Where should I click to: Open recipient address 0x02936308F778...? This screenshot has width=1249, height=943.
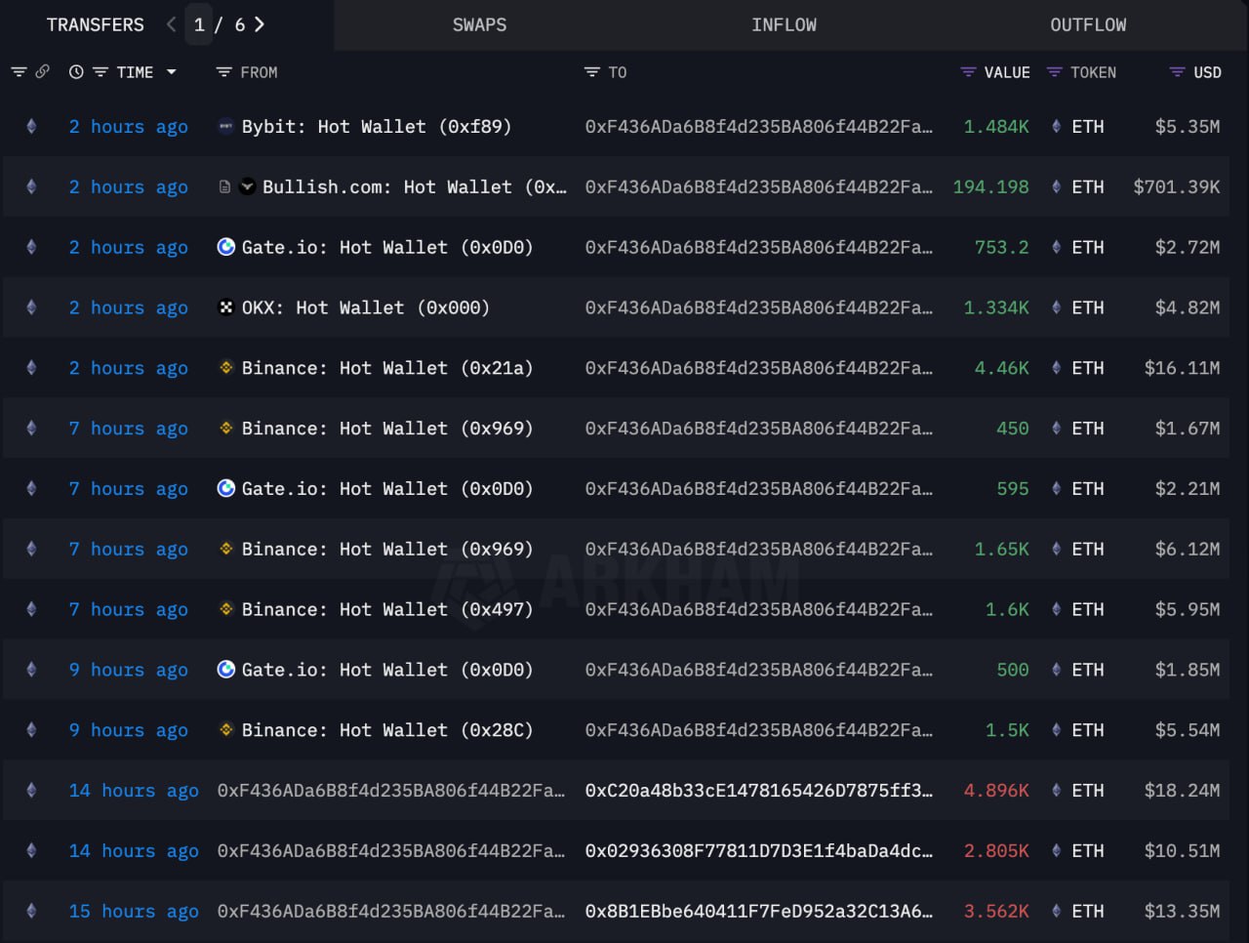point(758,850)
